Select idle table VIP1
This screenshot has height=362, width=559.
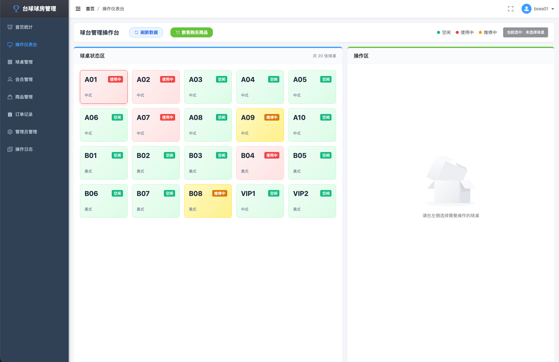tap(260, 201)
